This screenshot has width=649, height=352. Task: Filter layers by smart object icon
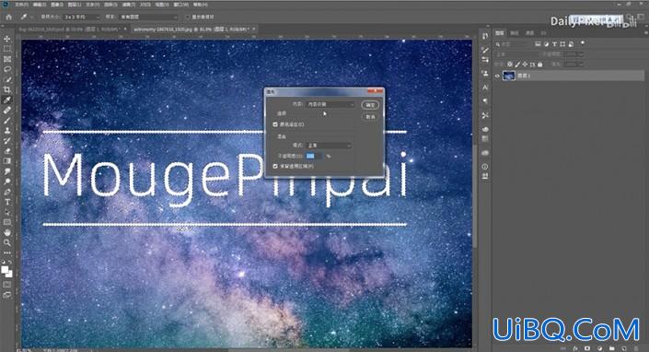tap(571, 44)
